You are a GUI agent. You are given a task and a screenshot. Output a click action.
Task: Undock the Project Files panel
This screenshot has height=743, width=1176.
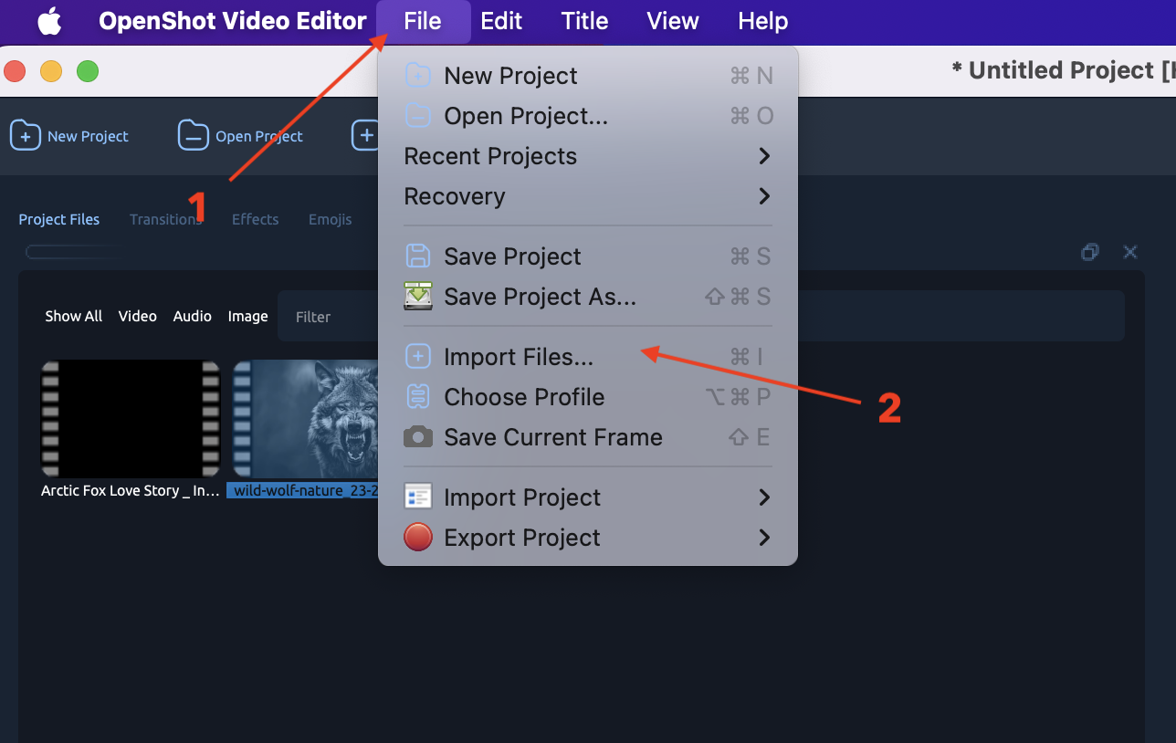coord(1089,252)
